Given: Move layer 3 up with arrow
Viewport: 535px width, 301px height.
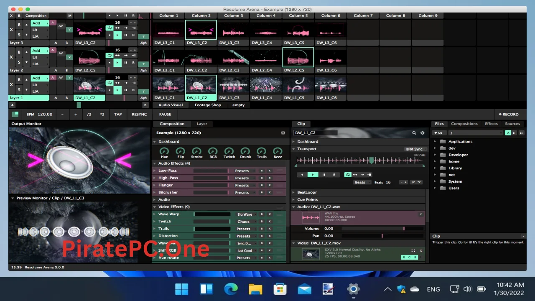Looking at the screenshot, I should click(26, 24).
